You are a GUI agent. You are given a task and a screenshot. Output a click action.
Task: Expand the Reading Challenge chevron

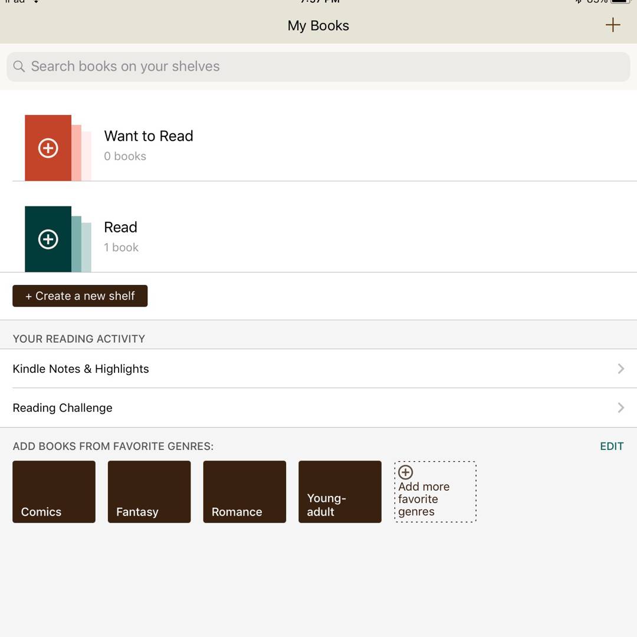click(620, 408)
